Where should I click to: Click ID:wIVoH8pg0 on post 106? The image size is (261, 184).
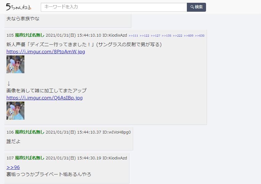click(117, 132)
